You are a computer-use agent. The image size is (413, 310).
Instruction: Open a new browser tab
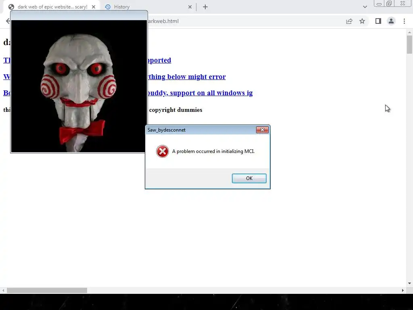(205, 7)
